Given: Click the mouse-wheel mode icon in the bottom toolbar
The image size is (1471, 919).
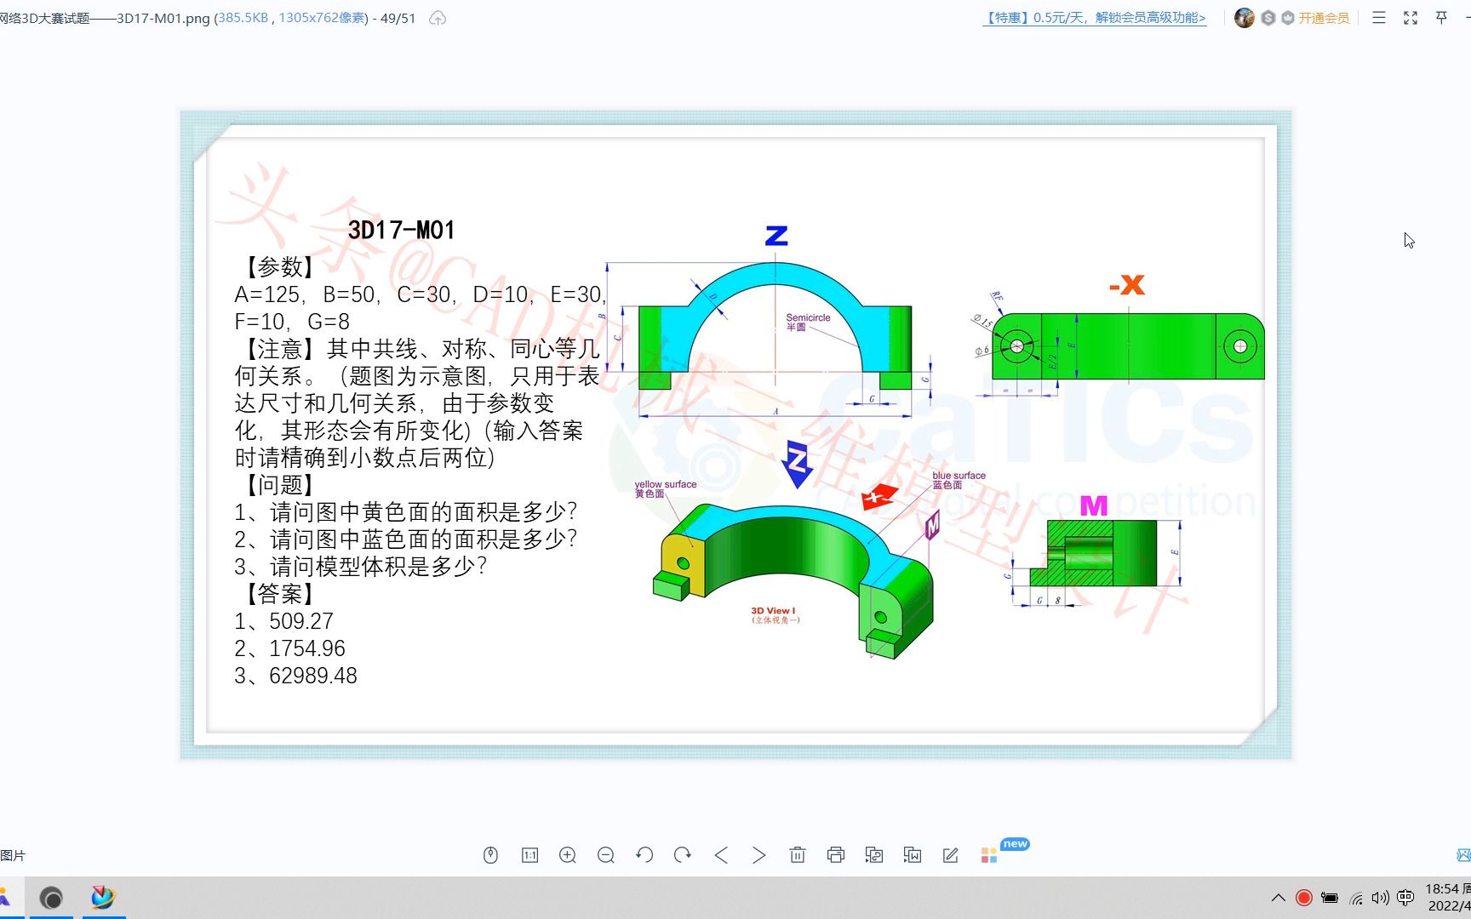Looking at the screenshot, I should 490,855.
